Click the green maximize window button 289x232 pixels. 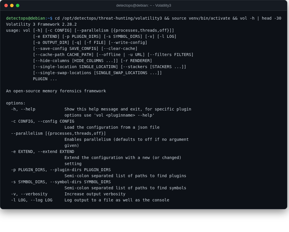18,5
